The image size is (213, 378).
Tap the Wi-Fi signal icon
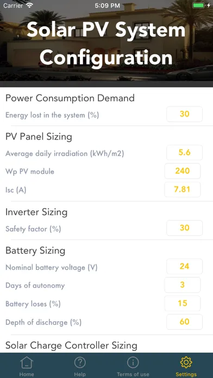click(29, 5)
